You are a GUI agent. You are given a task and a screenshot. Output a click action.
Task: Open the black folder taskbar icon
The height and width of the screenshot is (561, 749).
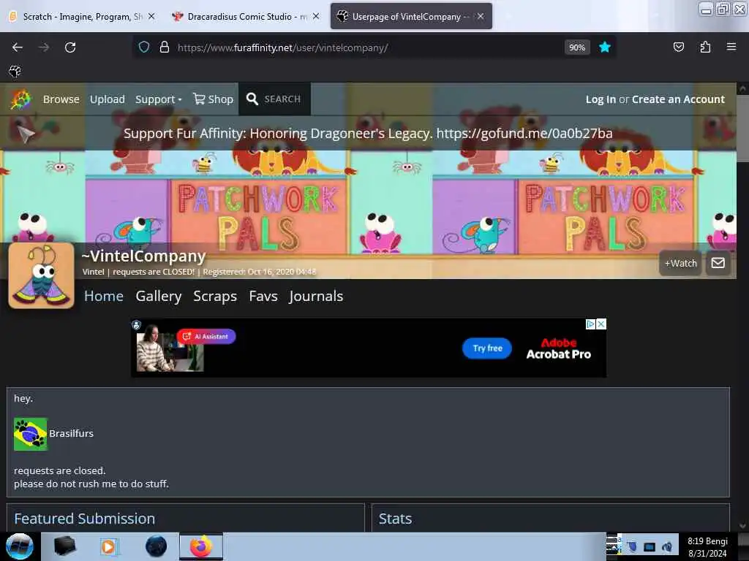[64, 546]
